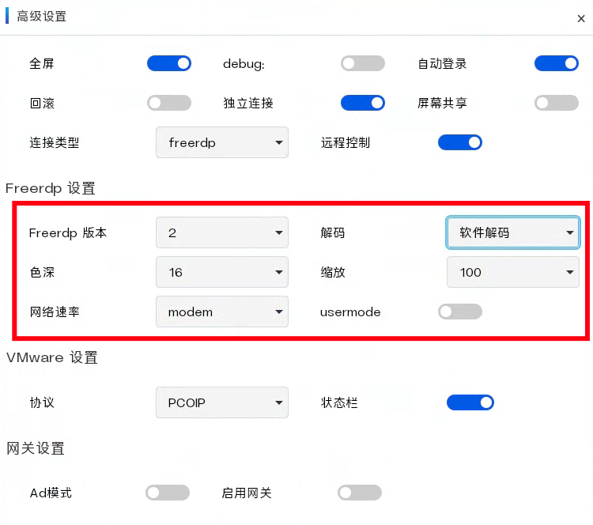
Task: Close the 高级设置 dialog
Action: [x=581, y=19]
